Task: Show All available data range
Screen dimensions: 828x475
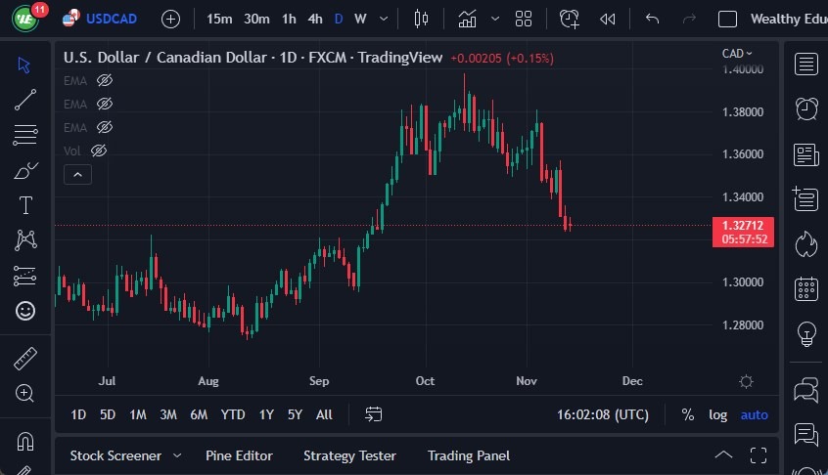Action: (324, 415)
